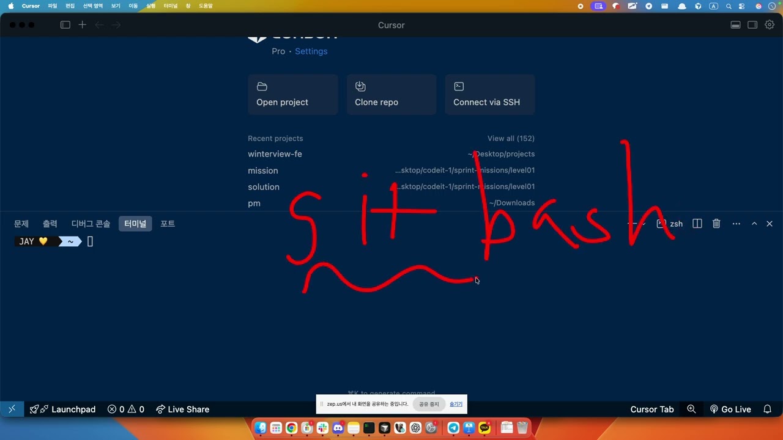Switch to the 포트 panel tab
This screenshot has height=440, width=783.
click(168, 224)
